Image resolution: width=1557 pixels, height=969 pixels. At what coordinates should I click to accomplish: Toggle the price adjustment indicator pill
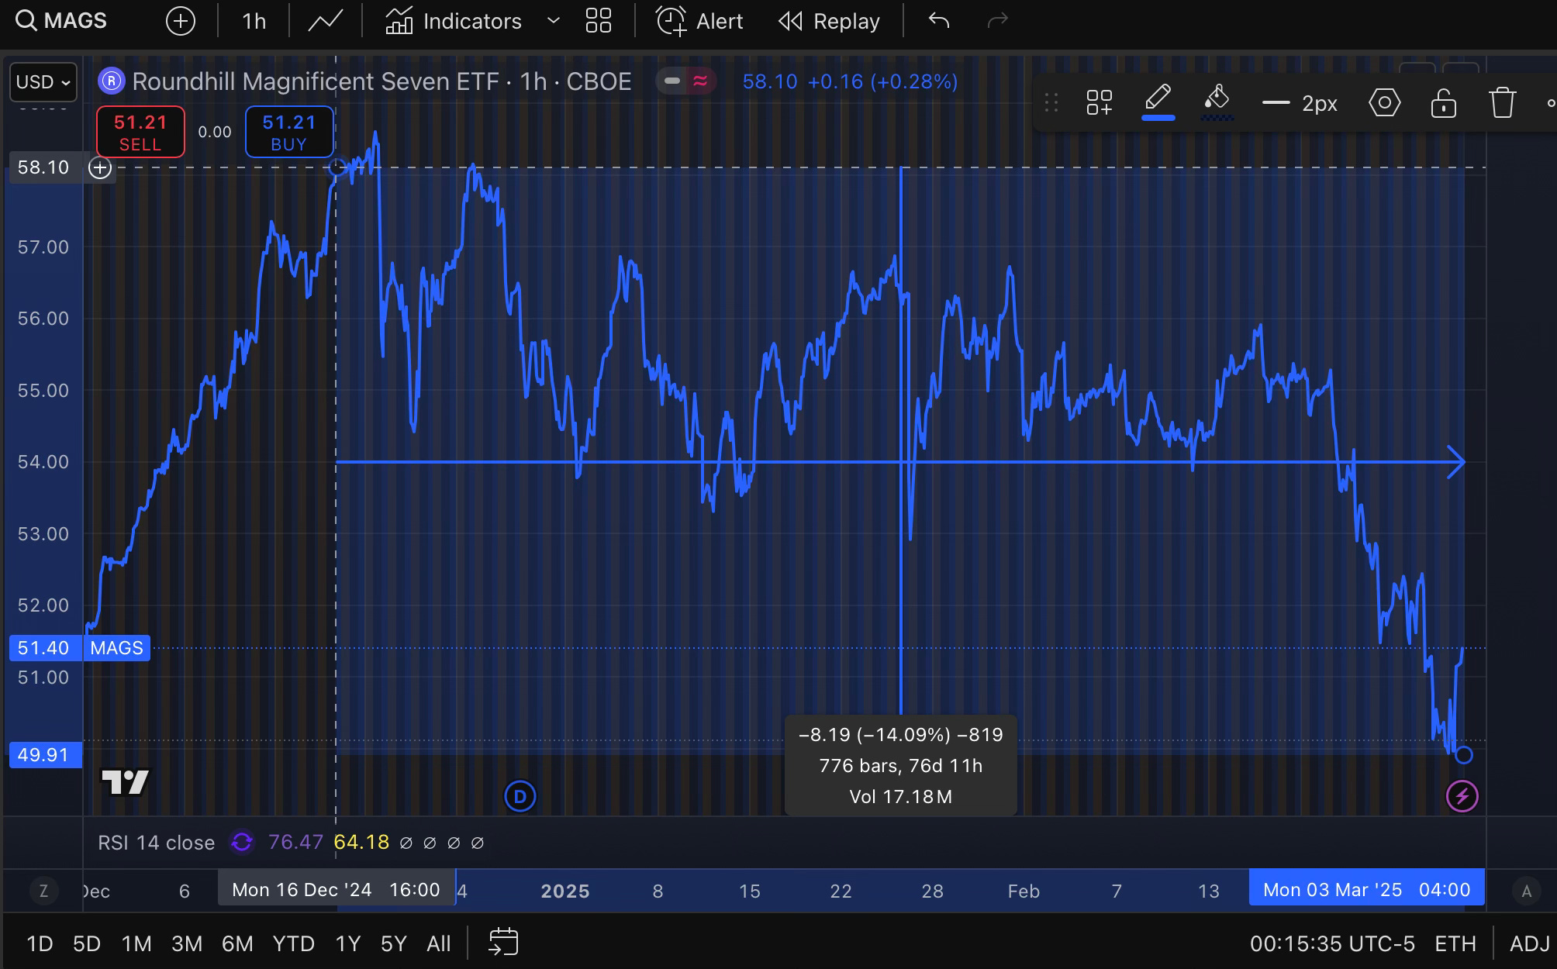tap(685, 81)
